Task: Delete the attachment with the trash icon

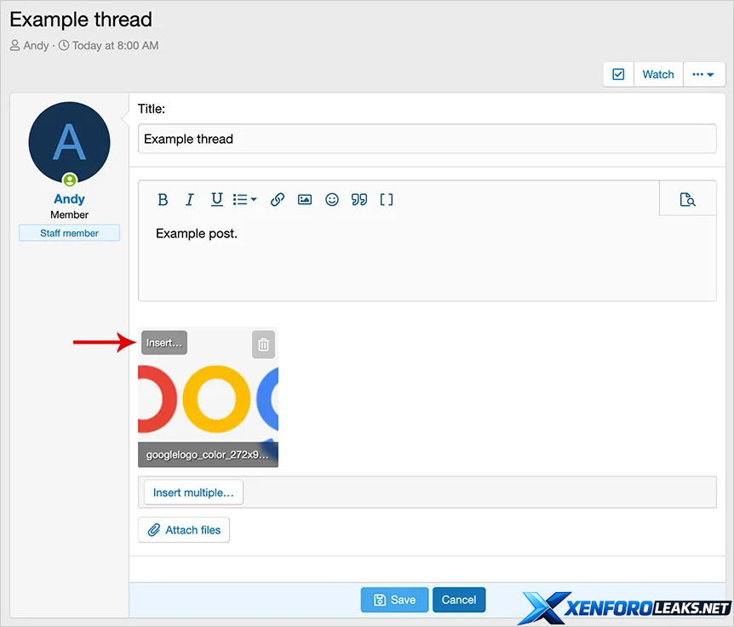Action: click(x=264, y=345)
